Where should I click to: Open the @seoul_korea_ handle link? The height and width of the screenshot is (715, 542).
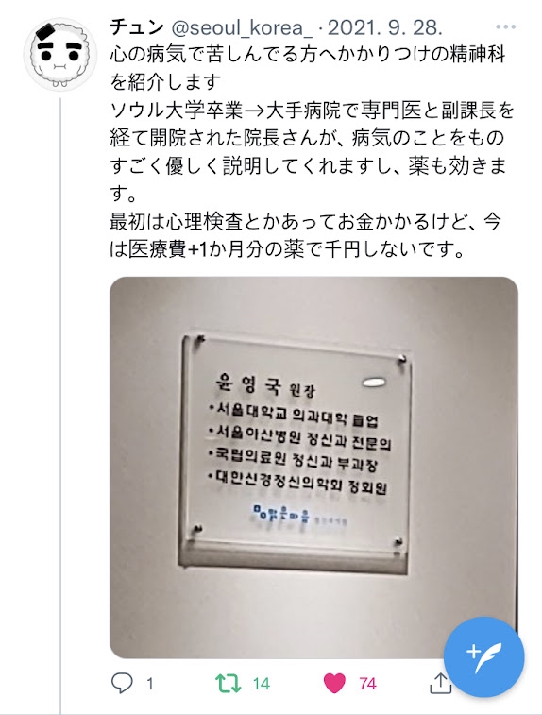pos(242,28)
